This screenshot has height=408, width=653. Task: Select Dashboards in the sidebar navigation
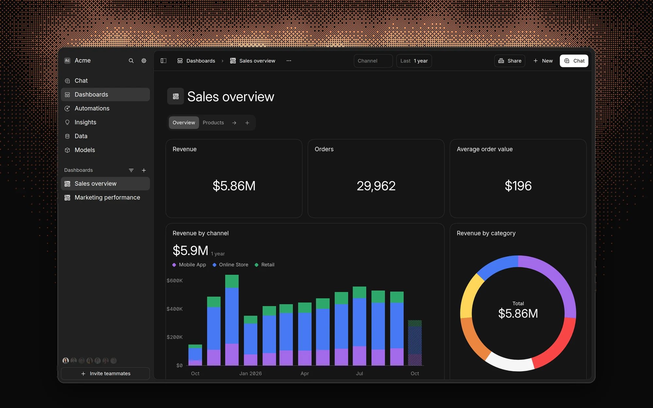pyautogui.click(x=105, y=94)
